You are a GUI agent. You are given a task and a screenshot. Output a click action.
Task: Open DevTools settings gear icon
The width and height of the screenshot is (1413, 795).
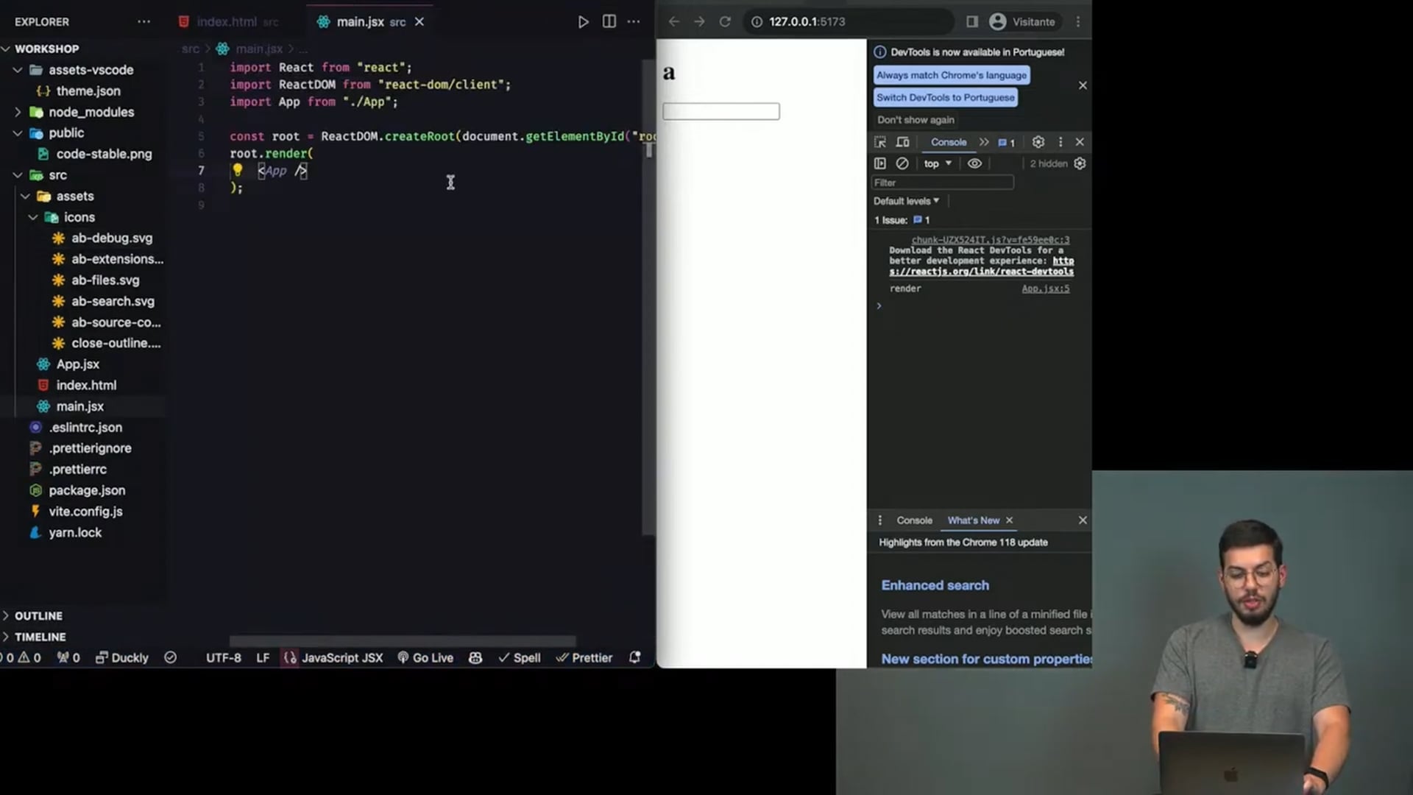click(1038, 142)
